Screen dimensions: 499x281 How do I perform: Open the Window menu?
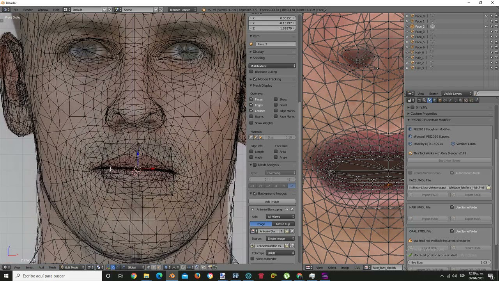click(42, 9)
